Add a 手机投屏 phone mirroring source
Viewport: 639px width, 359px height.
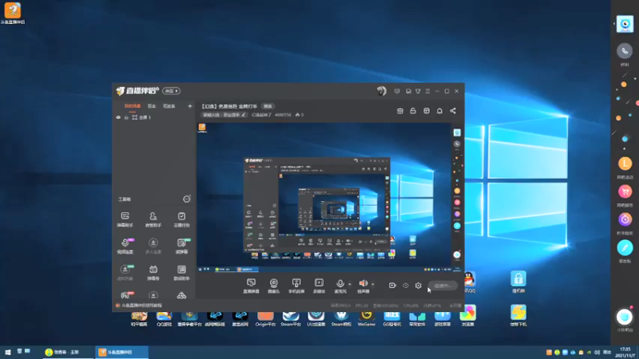[296, 286]
